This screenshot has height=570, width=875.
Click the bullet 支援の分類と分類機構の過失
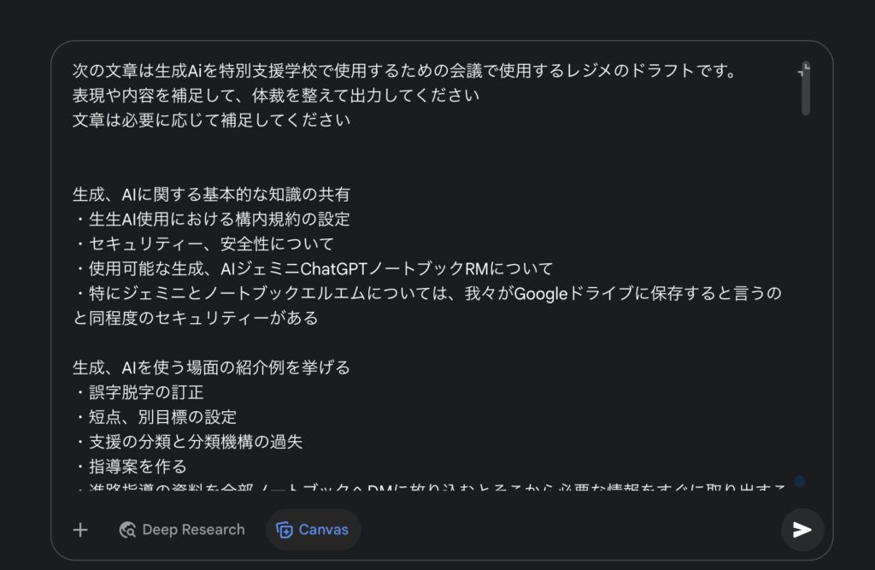tap(187, 442)
